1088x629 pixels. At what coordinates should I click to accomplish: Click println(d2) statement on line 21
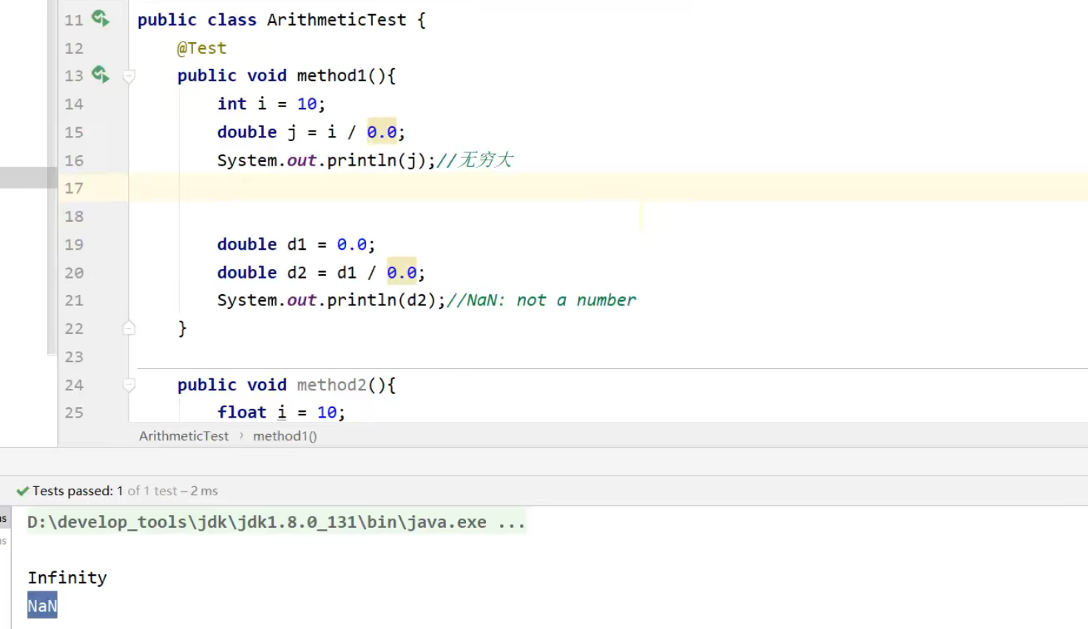pos(331,300)
